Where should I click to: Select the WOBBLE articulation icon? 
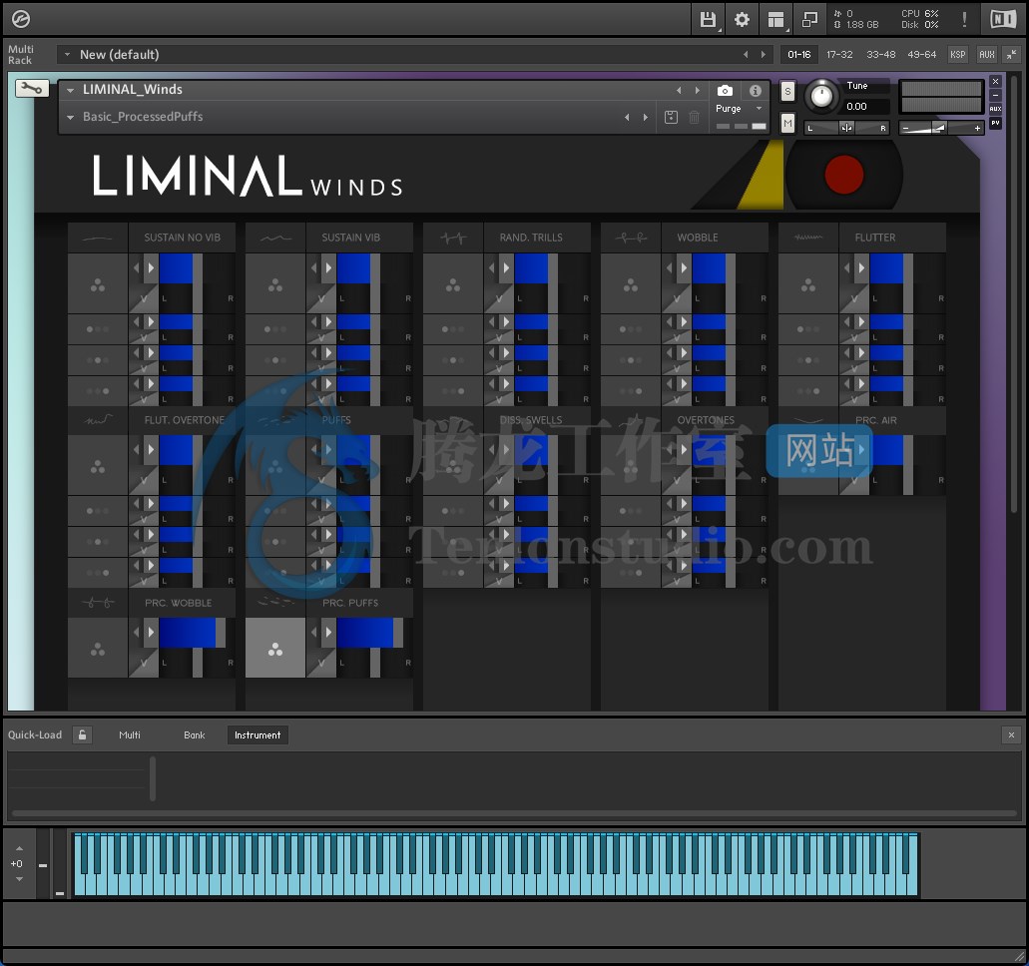pos(631,237)
